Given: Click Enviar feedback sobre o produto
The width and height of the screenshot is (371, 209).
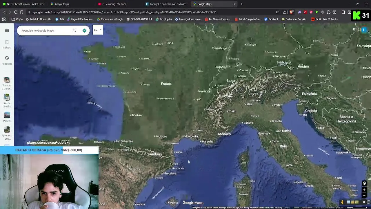Looking at the screenshot, I should [x=329, y=208].
